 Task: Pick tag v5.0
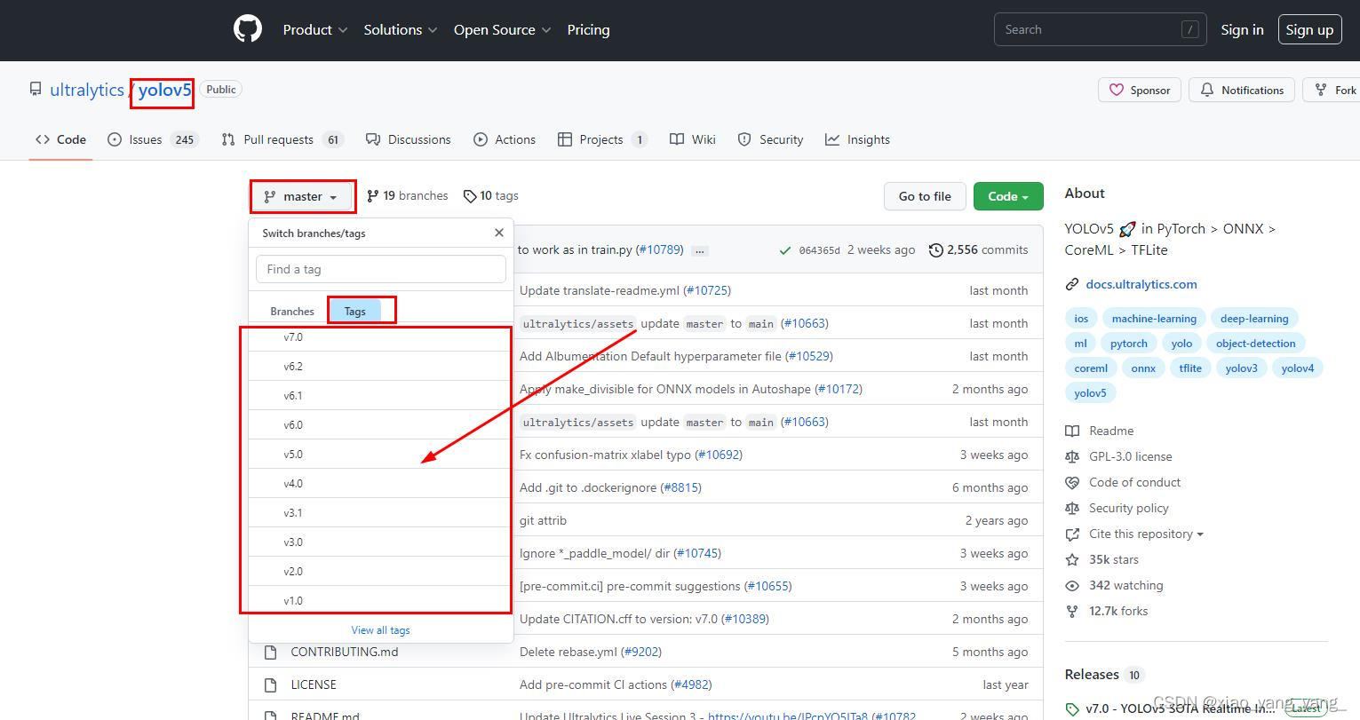pos(381,455)
